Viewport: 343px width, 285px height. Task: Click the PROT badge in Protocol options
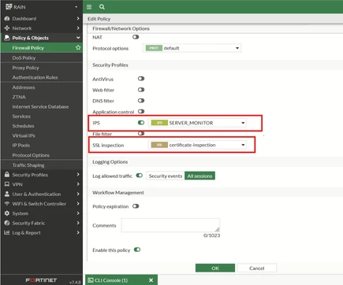(154, 48)
